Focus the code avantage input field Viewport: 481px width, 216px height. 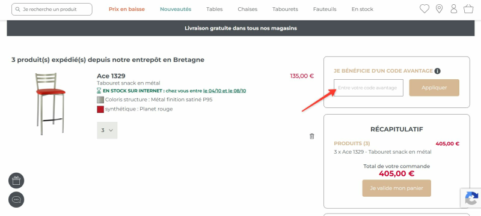(x=369, y=88)
